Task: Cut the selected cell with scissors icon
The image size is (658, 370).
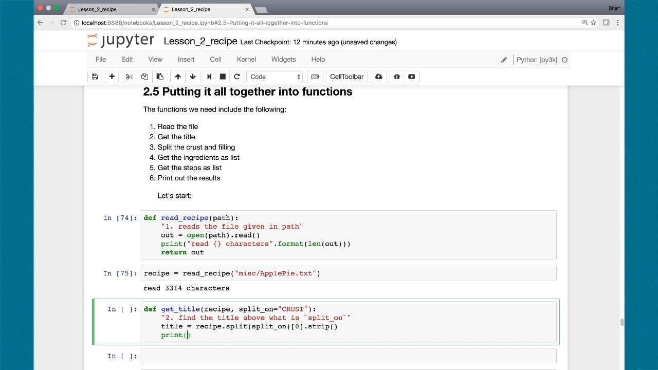Action: 129,77
